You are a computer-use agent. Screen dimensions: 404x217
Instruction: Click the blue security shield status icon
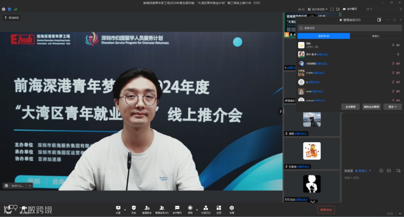click(9, 9)
